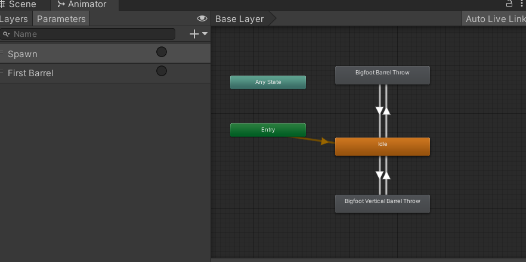Image resolution: width=526 pixels, height=262 pixels.
Task: Select the Bigfoot Barrel Throw state
Action: [382, 75]
